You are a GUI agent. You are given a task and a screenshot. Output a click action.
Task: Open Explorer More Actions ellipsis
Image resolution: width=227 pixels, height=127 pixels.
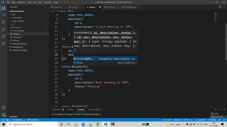[46, 7]
